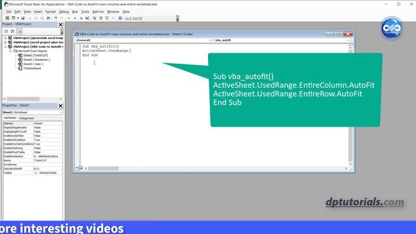Open the View menu
The height and width of the screenshot is (234, 416).
point(27,12)
